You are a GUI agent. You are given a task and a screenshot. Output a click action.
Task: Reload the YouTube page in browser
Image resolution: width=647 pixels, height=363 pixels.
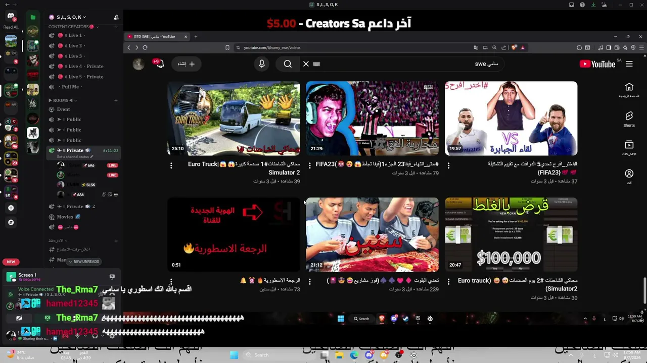click(x=145, y=47)
